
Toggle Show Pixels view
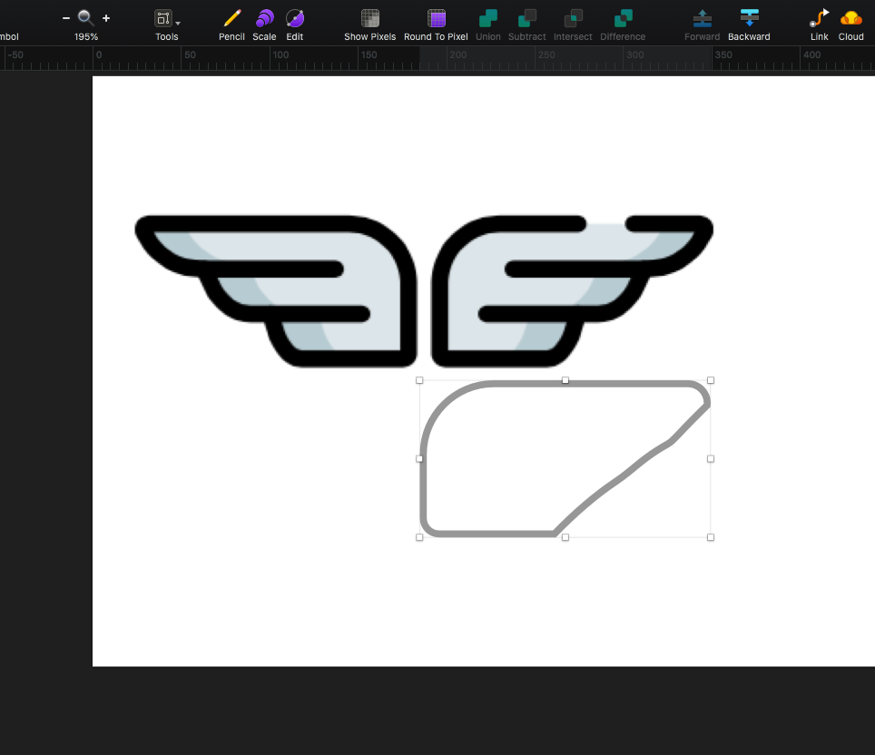[370, 18]
